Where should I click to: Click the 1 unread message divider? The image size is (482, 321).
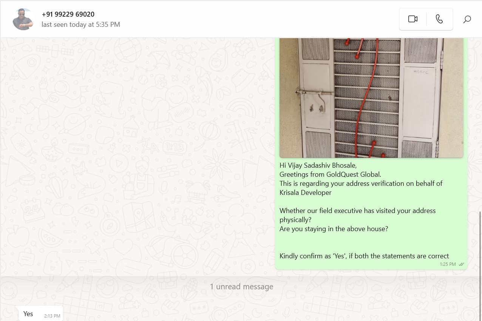tap(241, 287)
